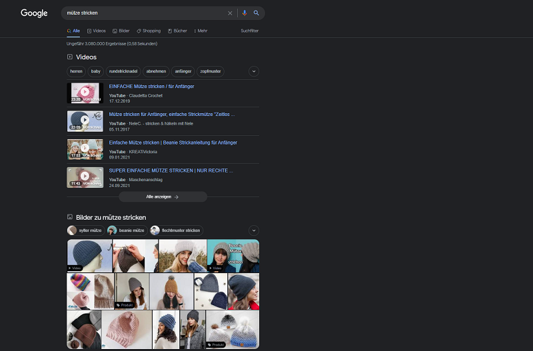Open the Shopping tab
This screenshot has width=533, height=351.
tap(149, 31)
